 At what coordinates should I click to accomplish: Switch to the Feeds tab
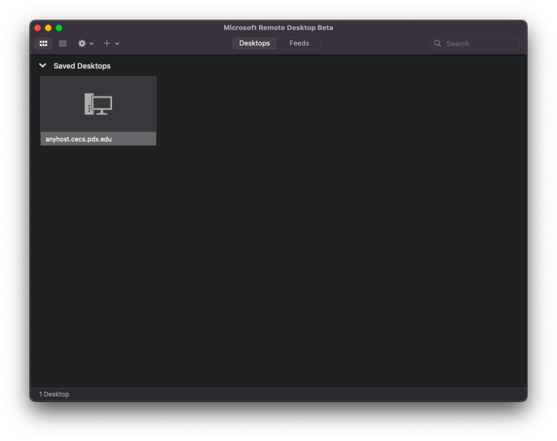(299, 43)
